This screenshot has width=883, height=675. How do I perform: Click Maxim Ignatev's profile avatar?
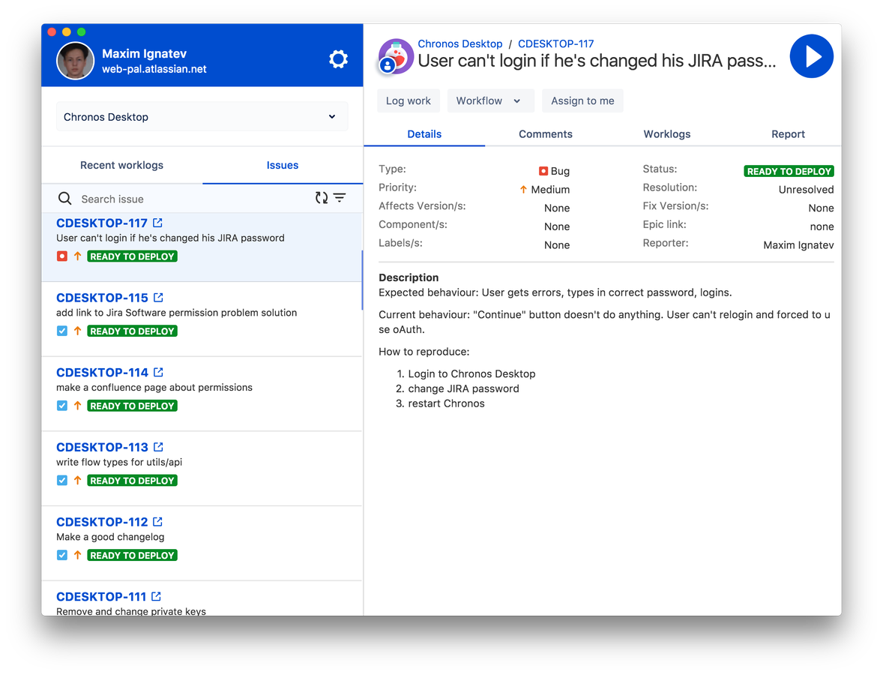75,60
